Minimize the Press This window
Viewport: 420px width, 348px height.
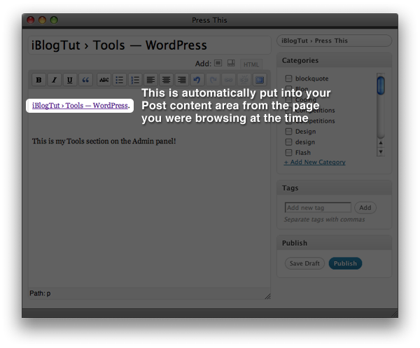42,20
